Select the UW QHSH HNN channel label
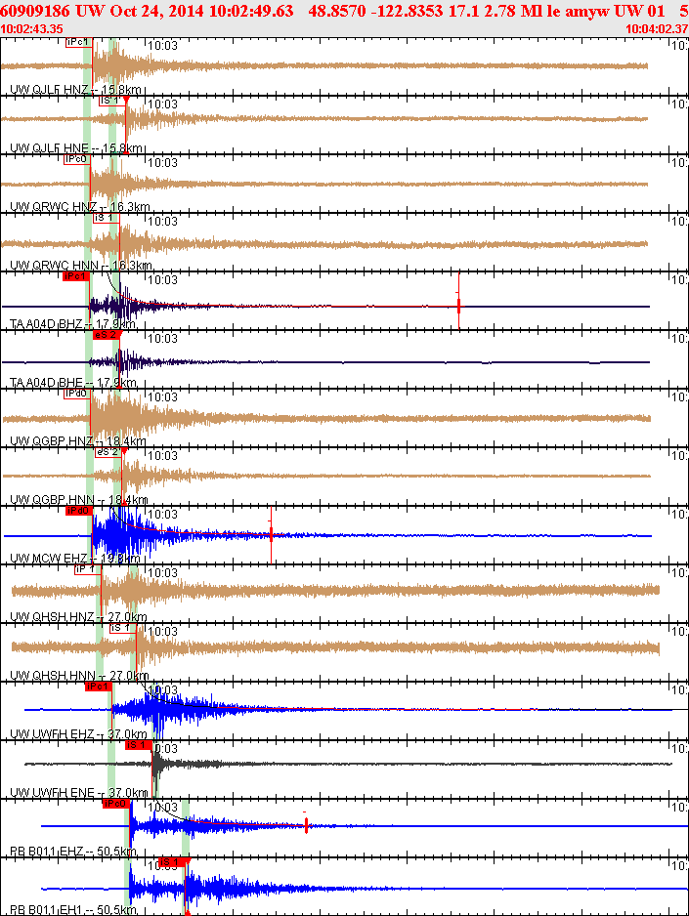Image resolution: width=689 pixels, height=916 pixels. (79, 676)
